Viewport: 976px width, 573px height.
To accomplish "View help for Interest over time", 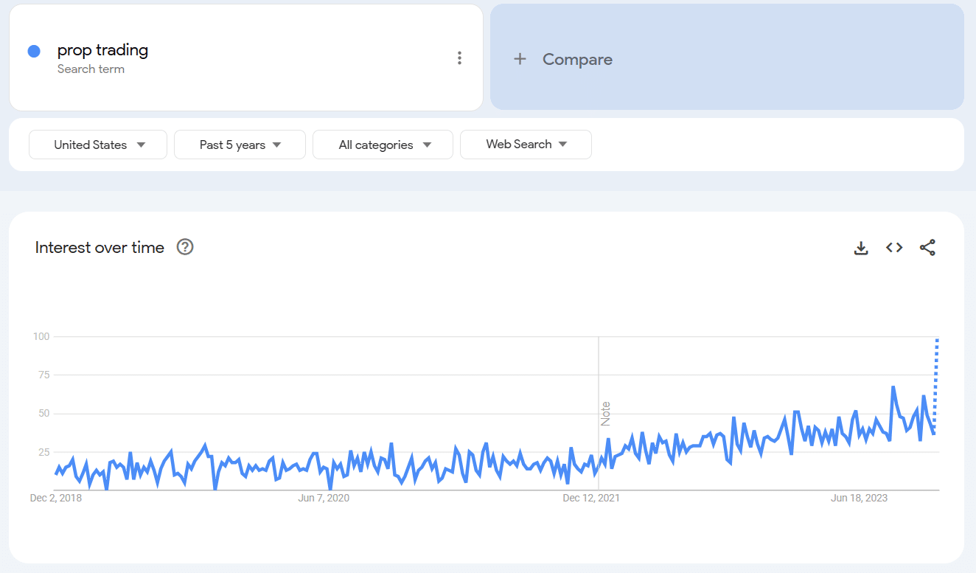I will point(184,247).
